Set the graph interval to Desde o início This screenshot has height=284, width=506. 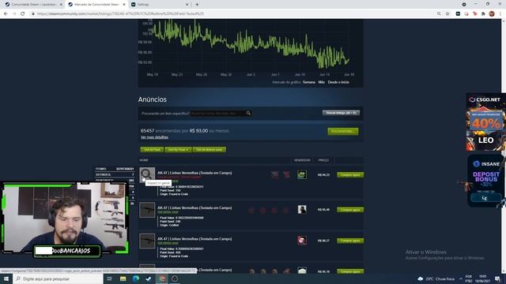click(338, 82)
